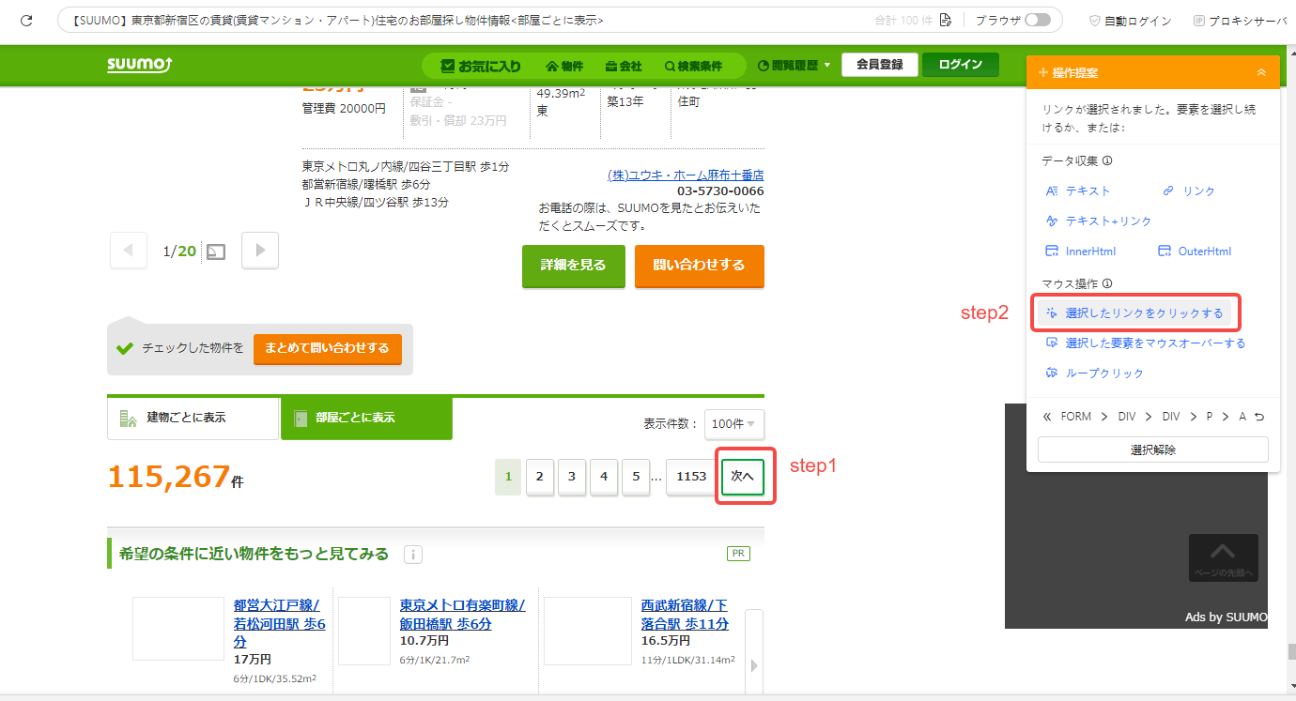Image resolution: width=1296 pixels, height=701 pixels.
Task: Open (株)ユキ・ホーム麻布十番店 link
Action: point(686,175)
